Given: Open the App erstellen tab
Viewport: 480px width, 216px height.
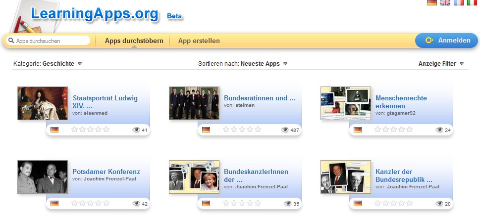Looking at the screenshot, I should coord(199,41).
